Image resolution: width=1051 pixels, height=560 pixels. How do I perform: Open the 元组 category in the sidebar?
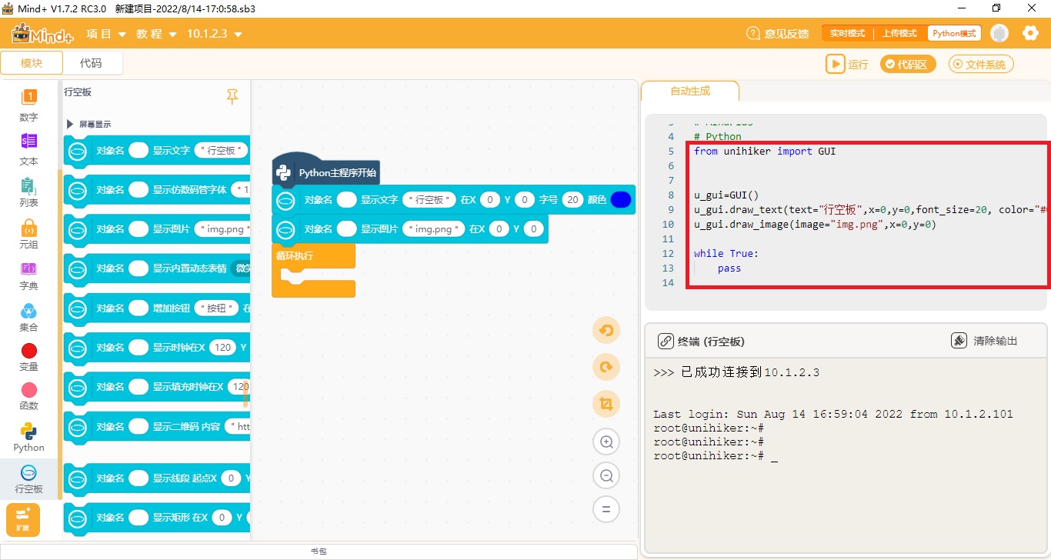28,234
